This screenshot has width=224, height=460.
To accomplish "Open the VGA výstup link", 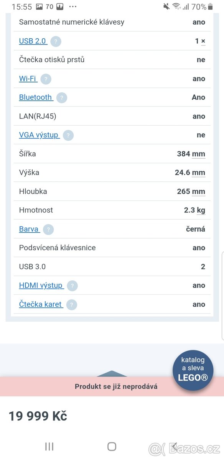I will point(39,135).
